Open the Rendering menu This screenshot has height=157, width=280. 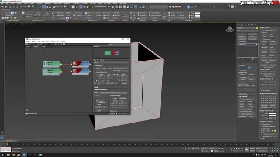coord(67,3)
